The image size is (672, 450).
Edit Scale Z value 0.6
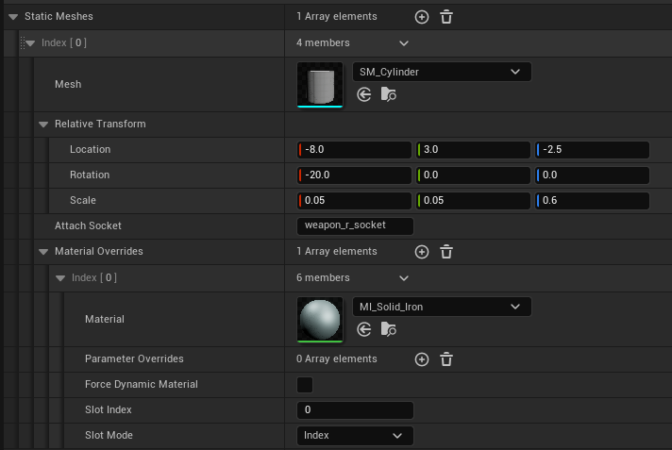pos(593,201)
